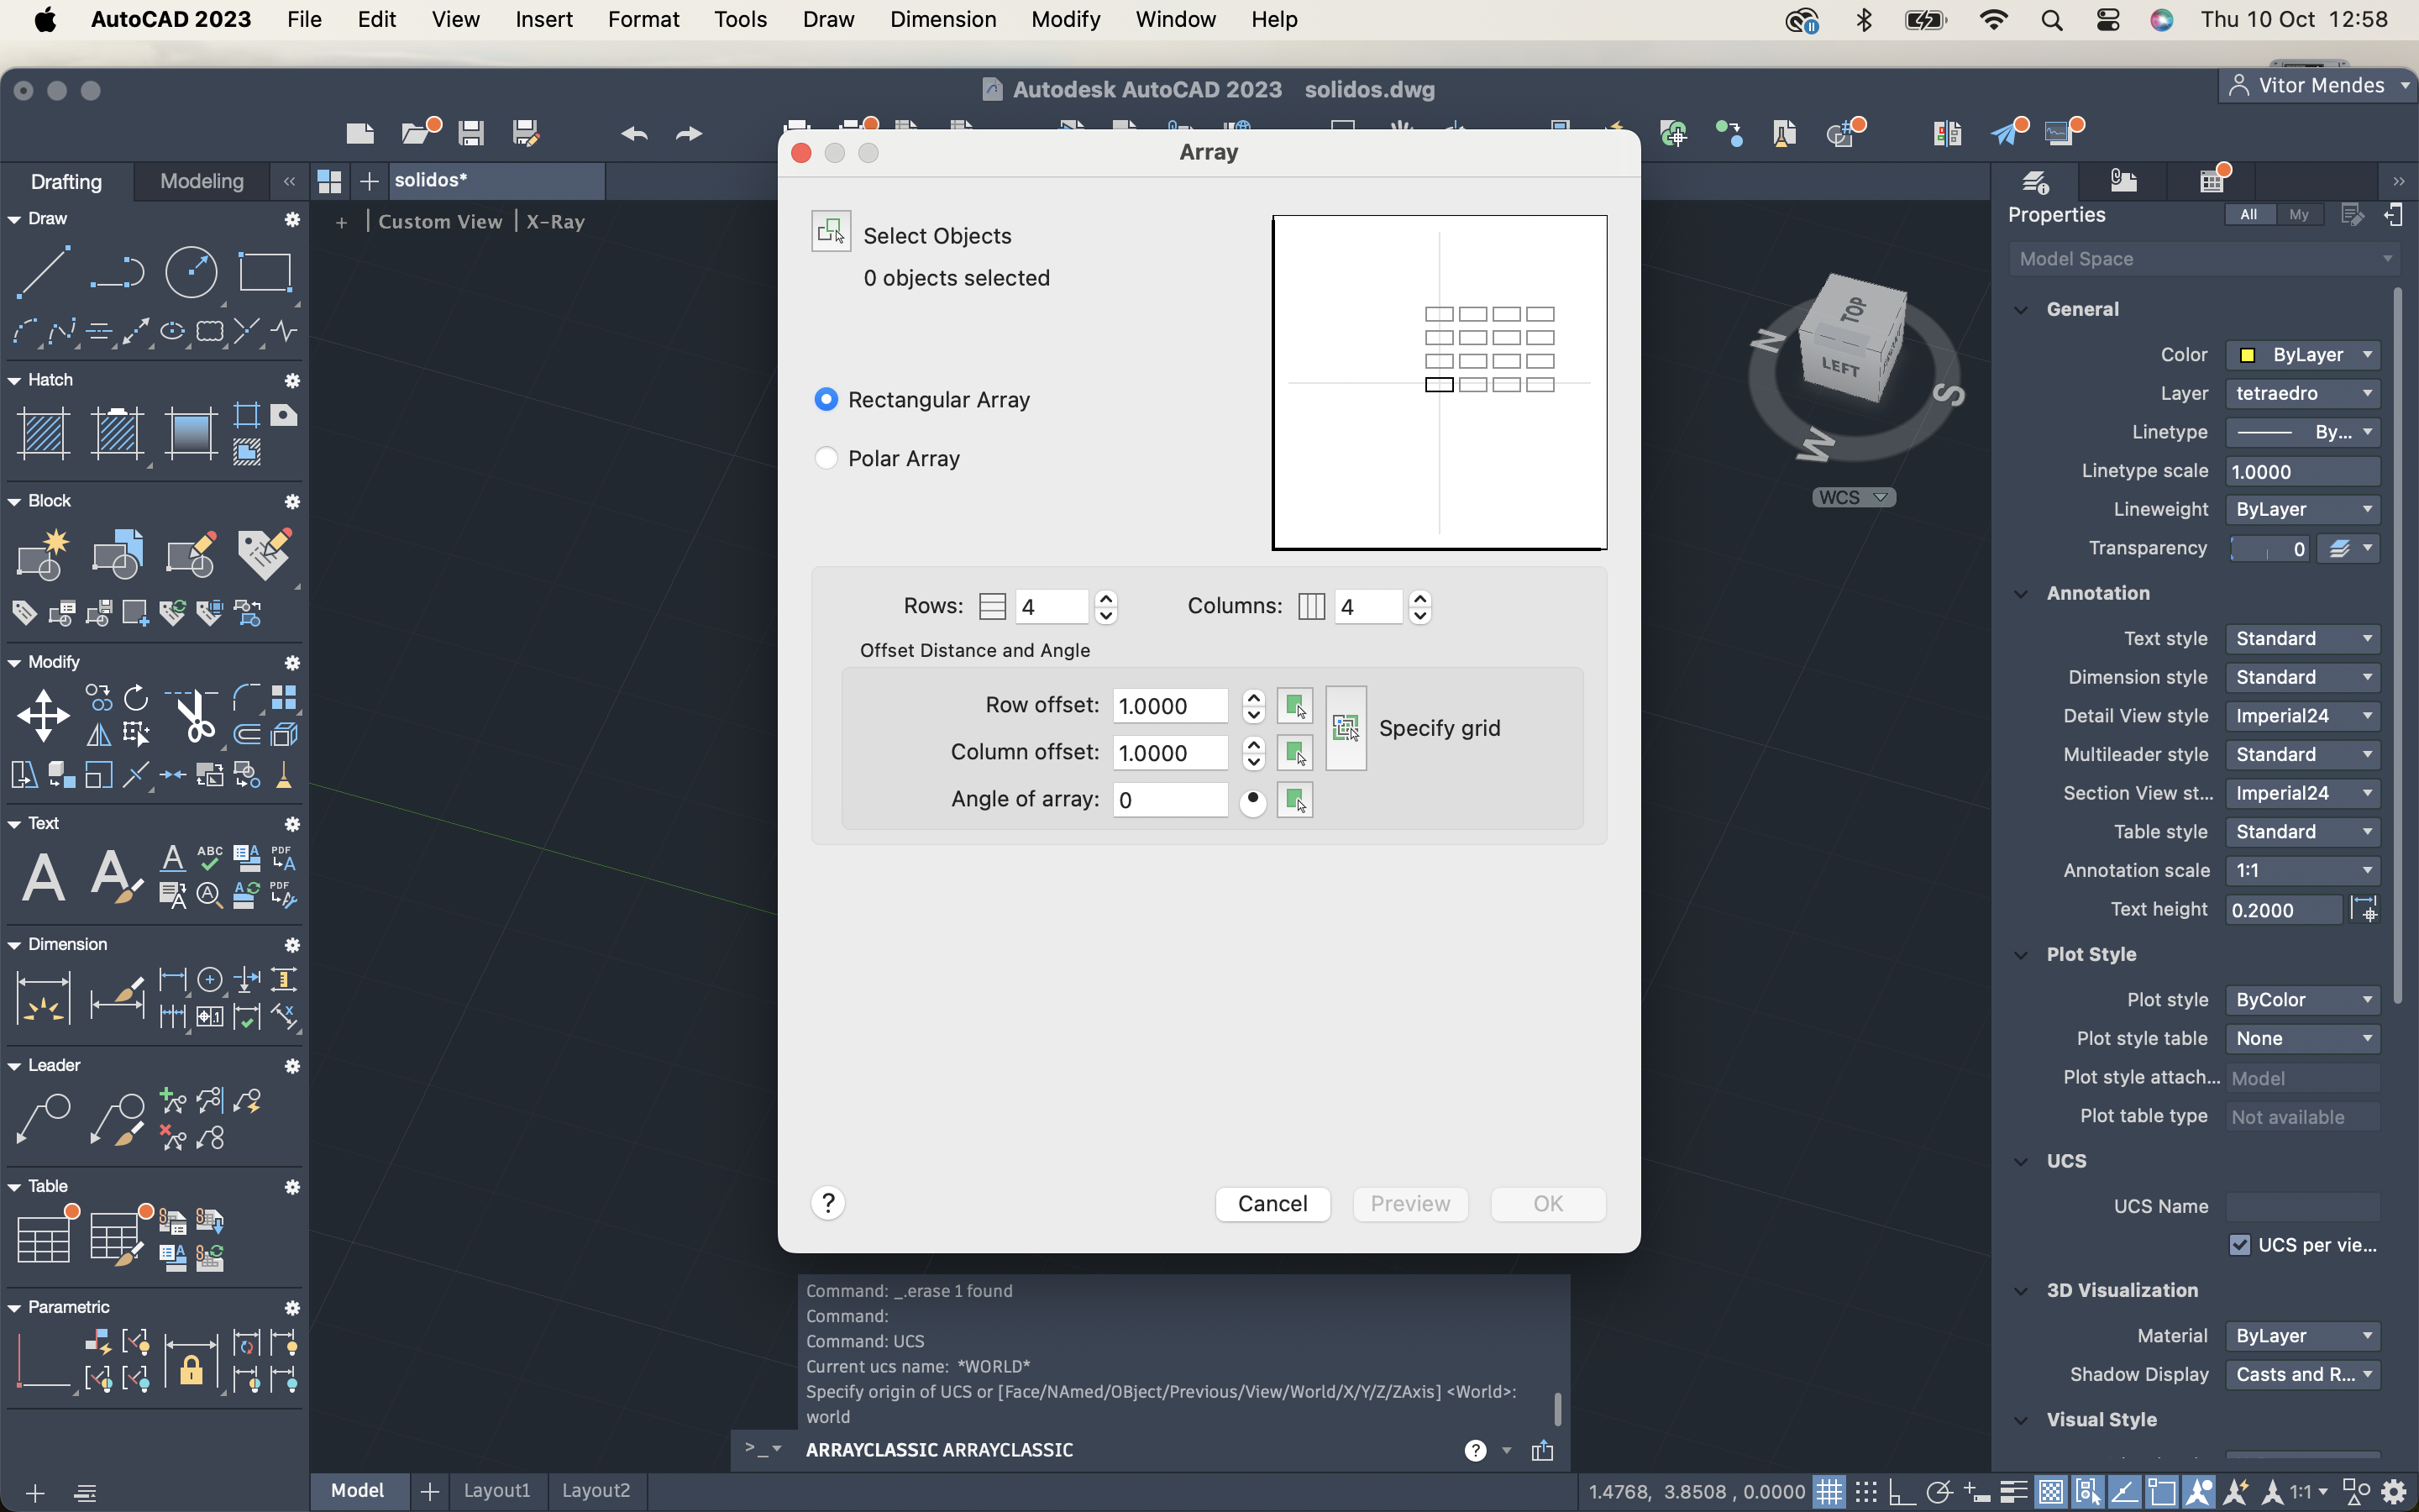Select the Line tool in Draw panel
This screenshot has width=2419, height=1512.
[x=43, y=271]
